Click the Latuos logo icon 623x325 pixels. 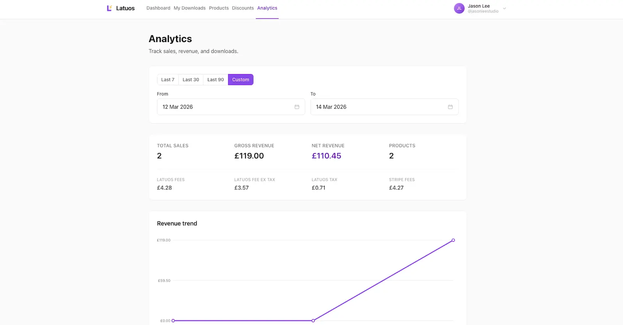(x=109, y=8)
